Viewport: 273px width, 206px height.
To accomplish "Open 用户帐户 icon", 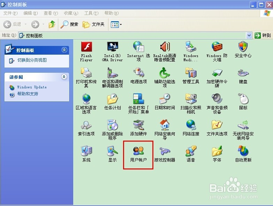I will tap(138, 154).
